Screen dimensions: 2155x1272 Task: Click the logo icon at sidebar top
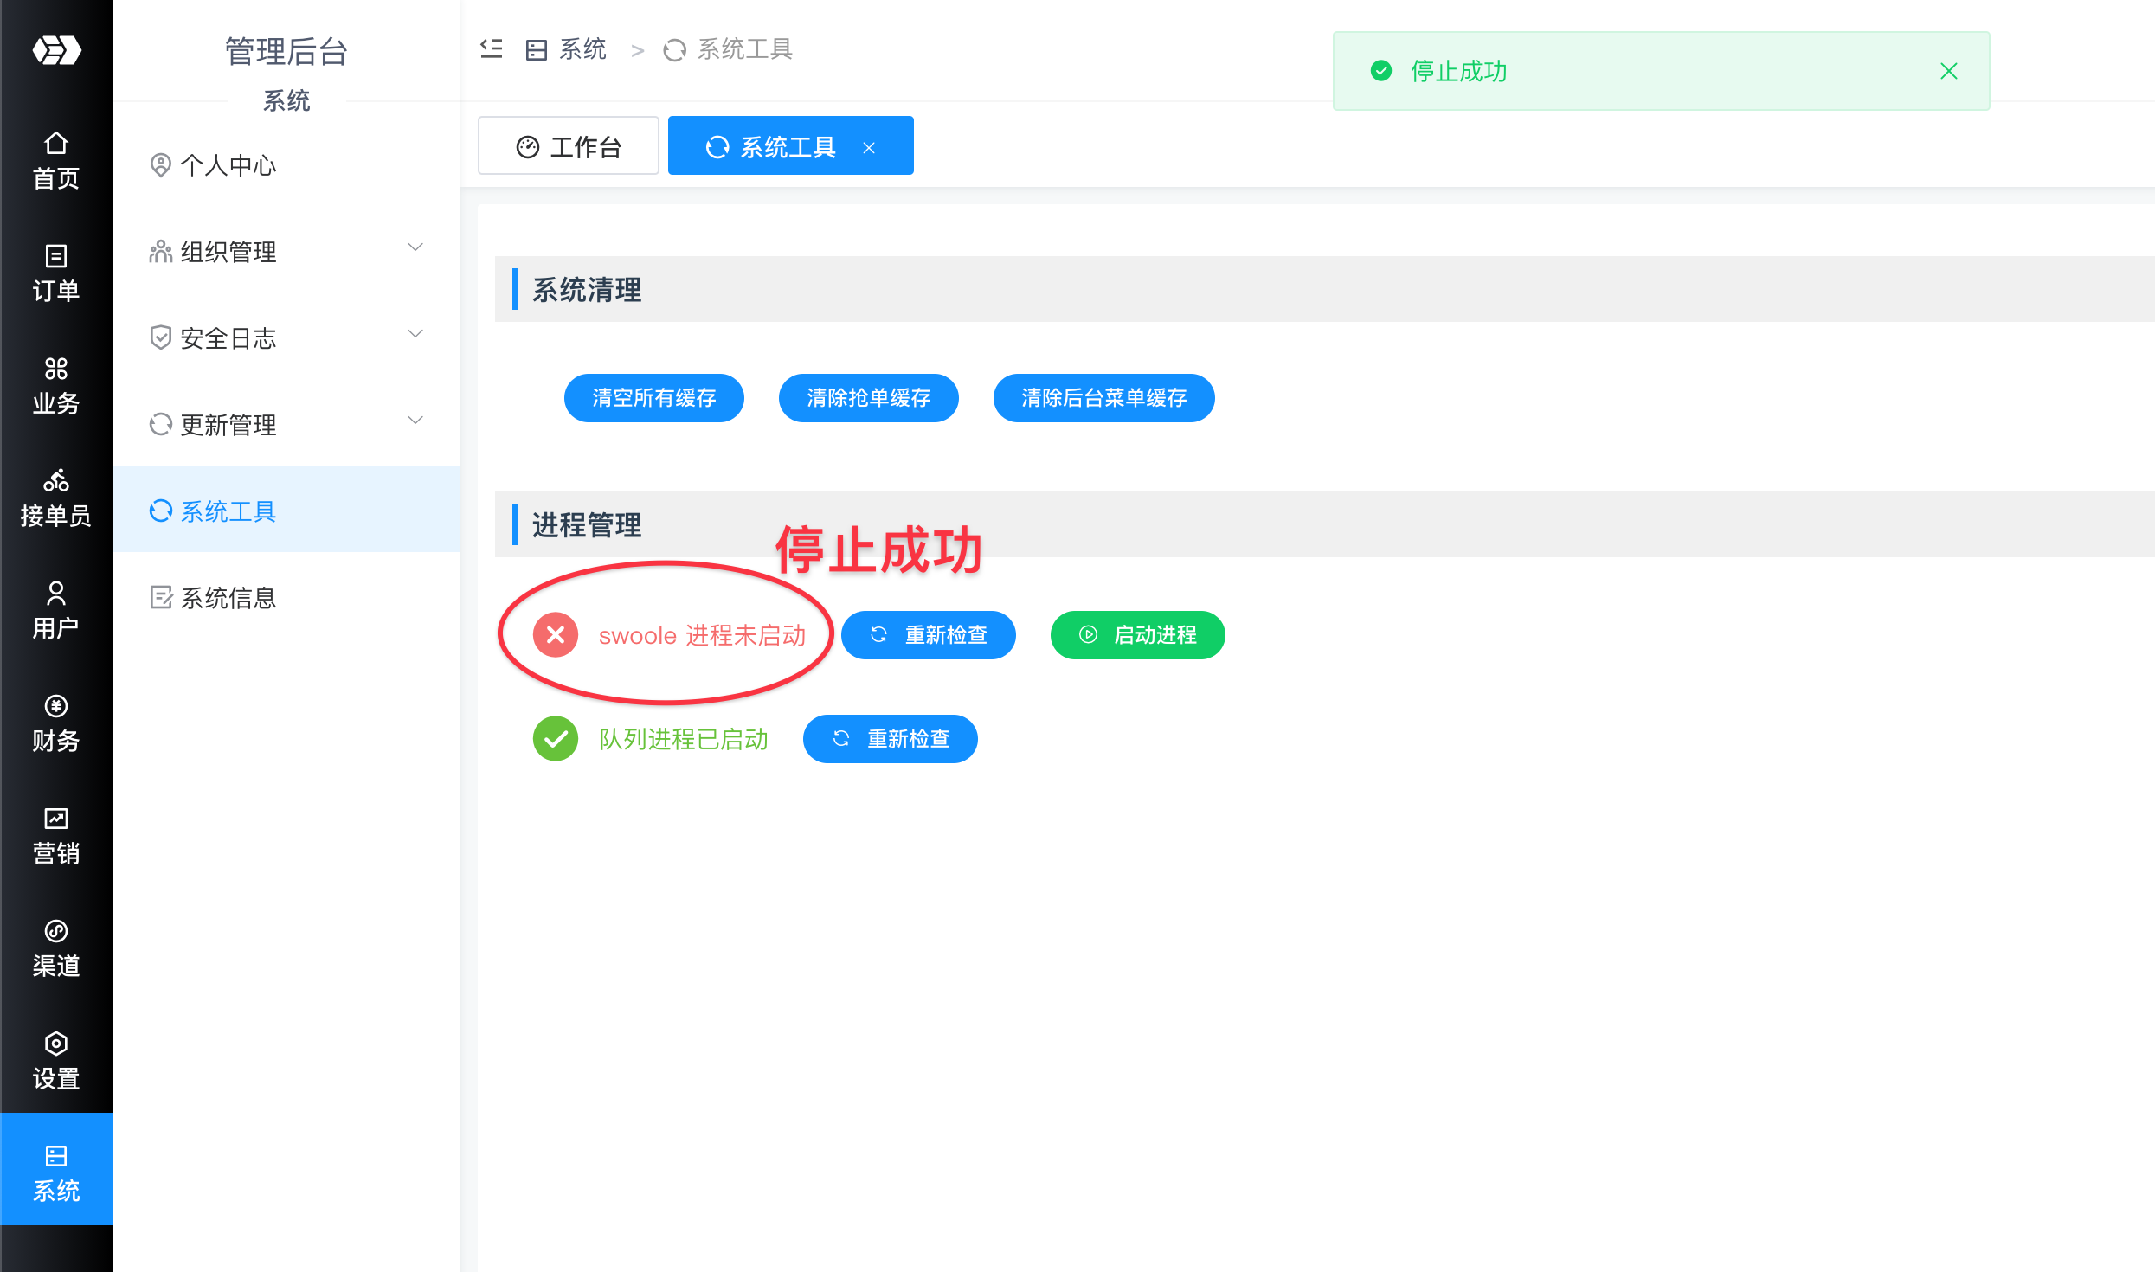pyautogui.click(x=56, y=50)
